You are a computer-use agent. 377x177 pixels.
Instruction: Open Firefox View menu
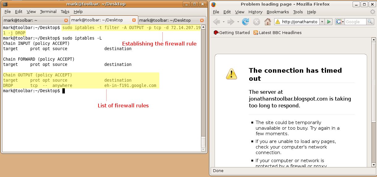240,12
